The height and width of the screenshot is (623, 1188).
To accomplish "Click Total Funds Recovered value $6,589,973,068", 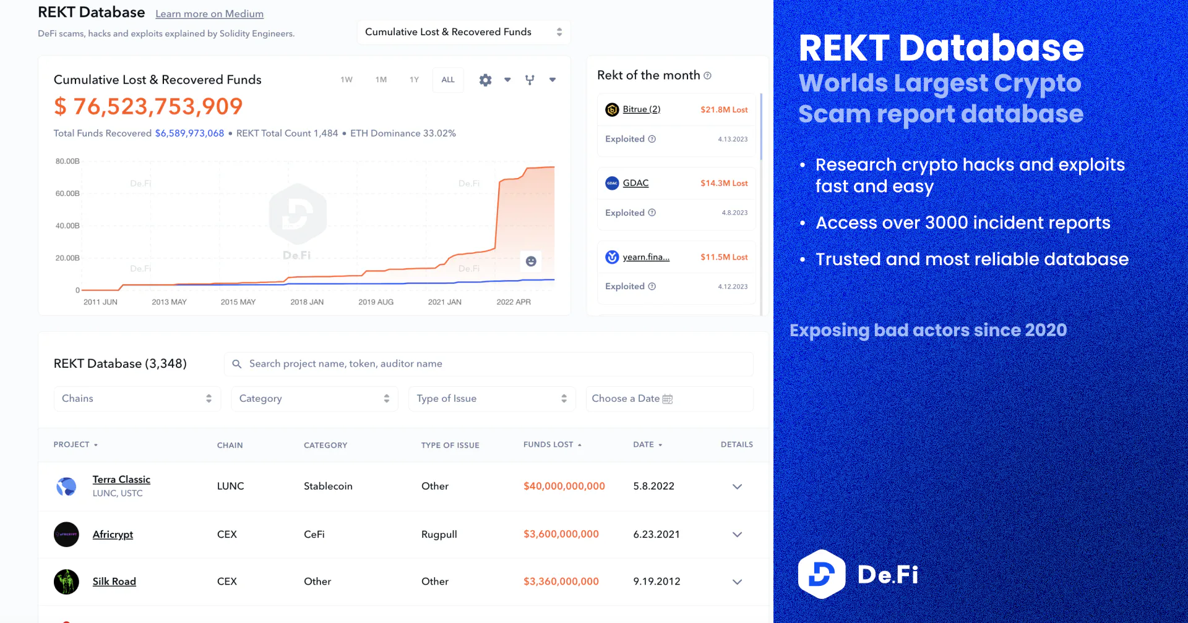I will [x=189, y=133].
